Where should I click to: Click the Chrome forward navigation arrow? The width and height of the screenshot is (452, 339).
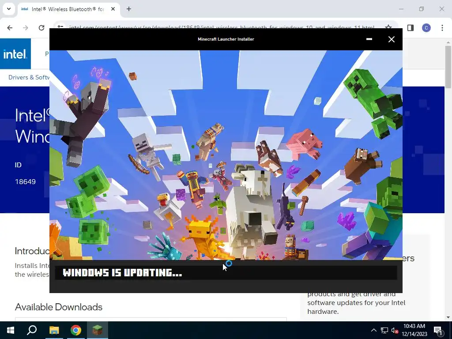(26, 28)
